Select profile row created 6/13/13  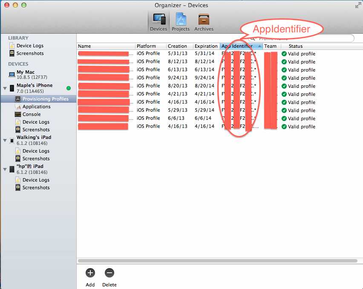click(219, 70)
